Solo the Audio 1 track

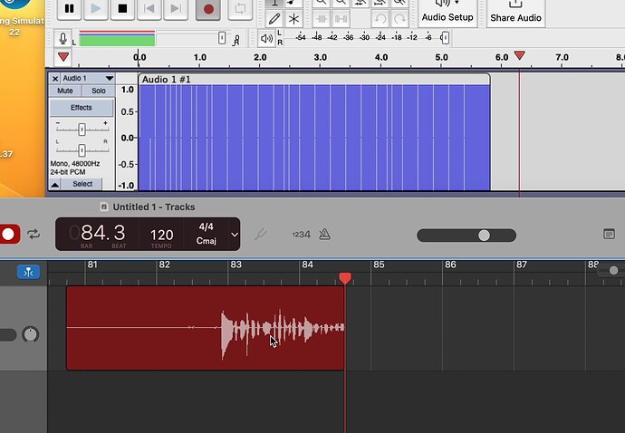[x=99, y=91]
